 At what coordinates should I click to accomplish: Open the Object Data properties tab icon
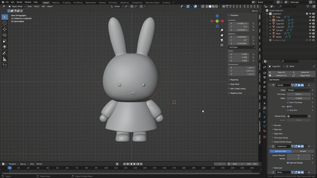point(264,126)
